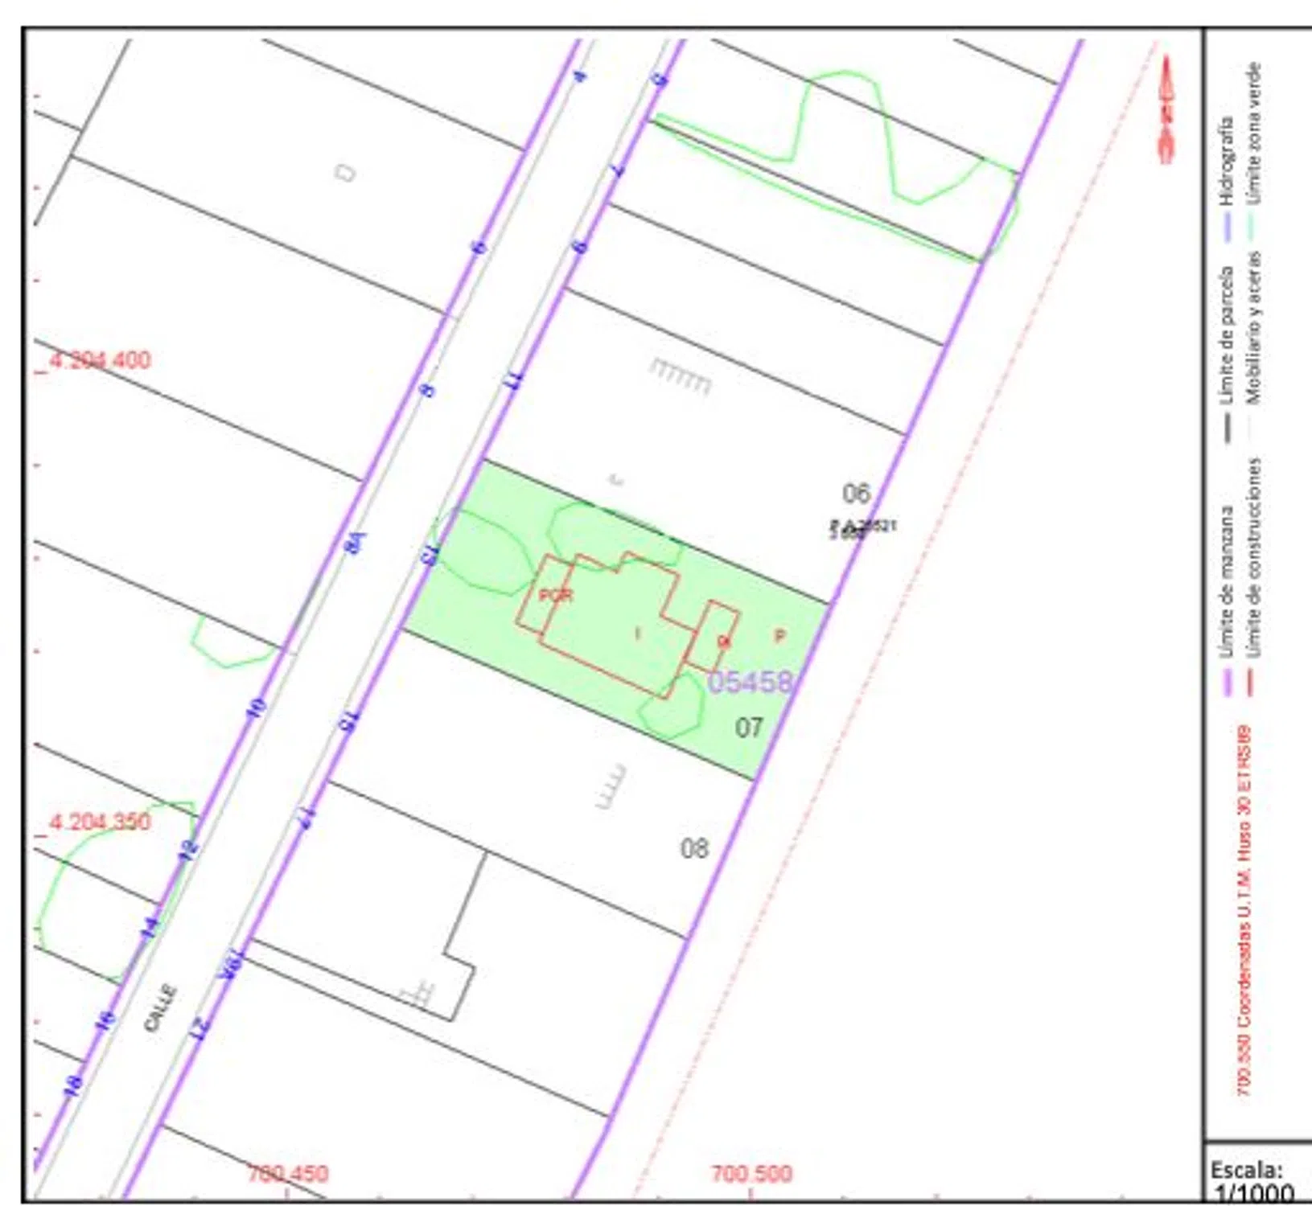Click the 700.500 coordinate label
1312x1206 pixels.
tap(751, 1174)
